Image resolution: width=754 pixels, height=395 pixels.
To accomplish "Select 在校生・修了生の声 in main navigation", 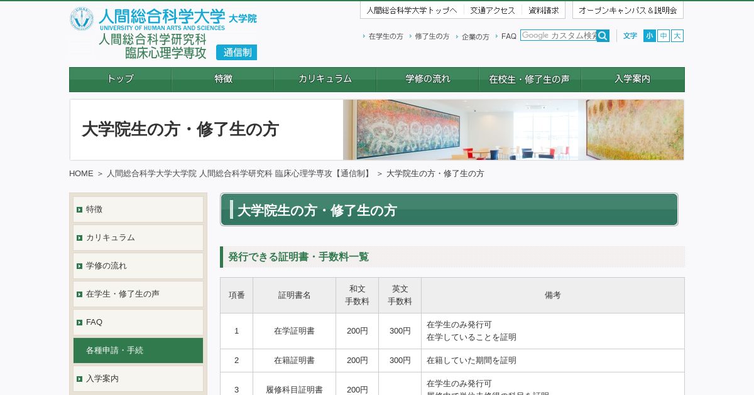I will pos(530,80).
